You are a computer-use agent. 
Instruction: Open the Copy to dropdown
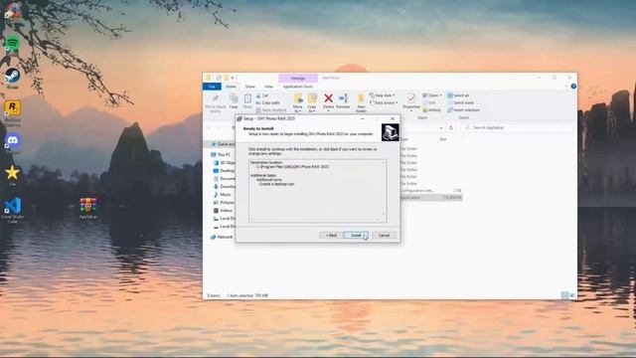click(x=312, y=103)
